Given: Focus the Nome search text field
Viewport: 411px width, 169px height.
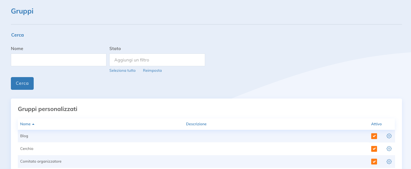Looking at the screenshot, I should (x=58, y=60).
